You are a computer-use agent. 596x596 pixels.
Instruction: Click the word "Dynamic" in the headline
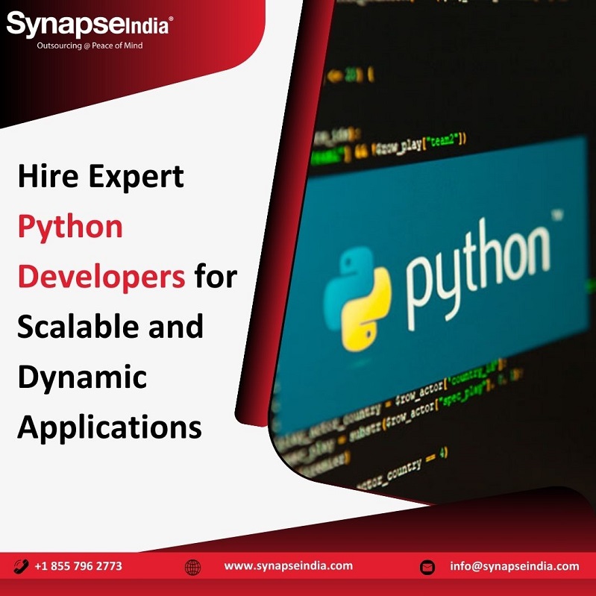(82, 377)
